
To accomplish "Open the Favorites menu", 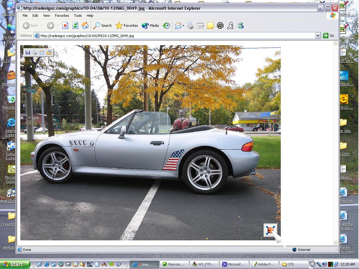I will [x=62, y=16].
